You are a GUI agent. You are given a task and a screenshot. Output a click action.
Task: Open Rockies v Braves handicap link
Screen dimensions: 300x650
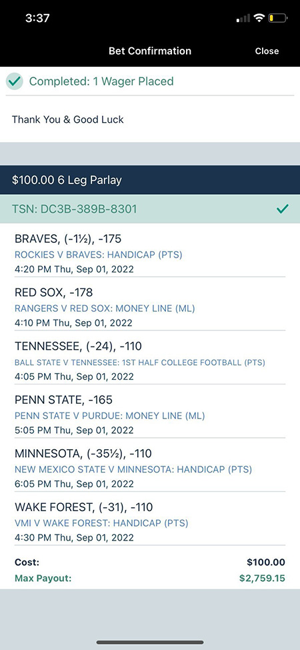point(98,254)
